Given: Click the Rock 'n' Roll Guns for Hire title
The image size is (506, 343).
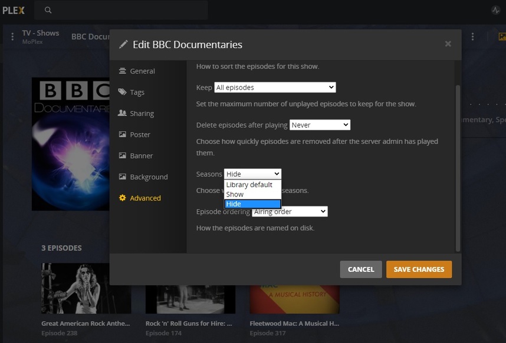Looking at the screenshot, I should (189, 324).
